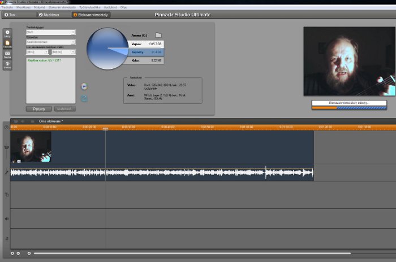Select the Verkko (web) output icon
The height and width of the screenshot is (262, 396).
click(7, 65)
